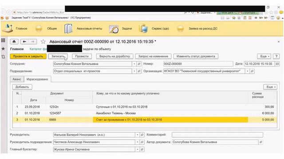Click Провести и закрыть button
Screen dimensions: 284x159
point(28,56)
